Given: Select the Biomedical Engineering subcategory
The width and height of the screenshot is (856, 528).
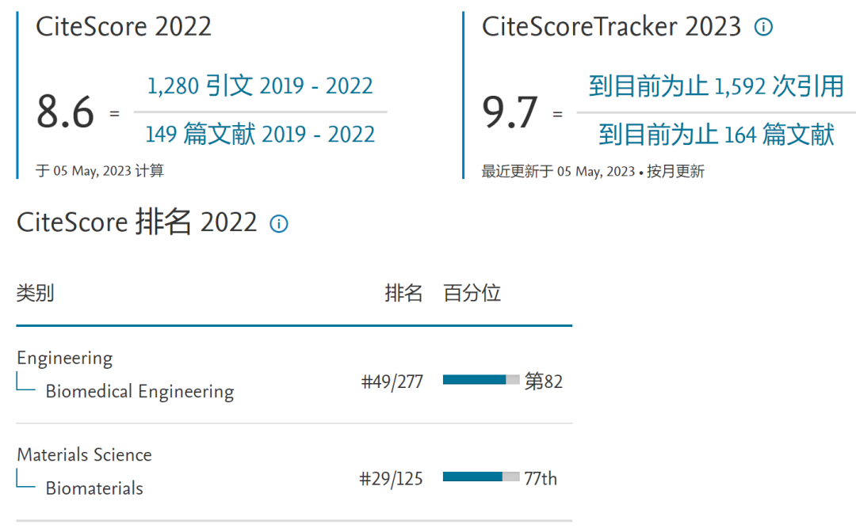Looking at the screenshot, I should click(x=139, y=392).
